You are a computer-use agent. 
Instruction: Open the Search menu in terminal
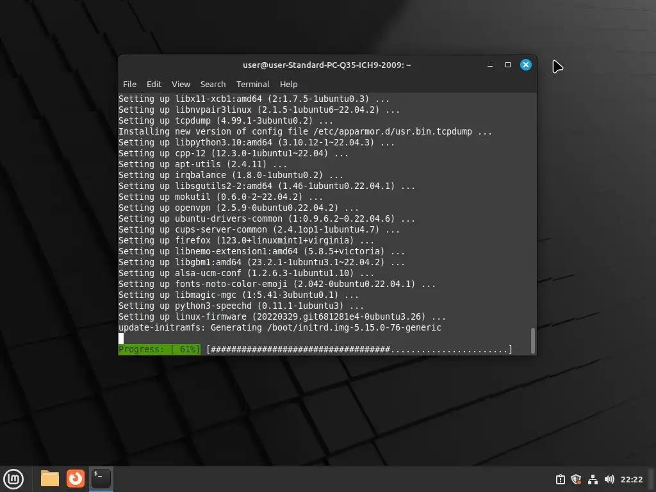click(x=213, y=84)
